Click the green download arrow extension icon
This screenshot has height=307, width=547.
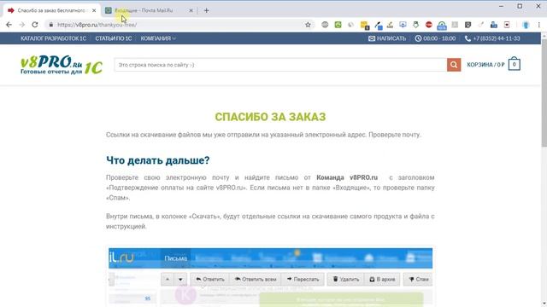(416, 25)
